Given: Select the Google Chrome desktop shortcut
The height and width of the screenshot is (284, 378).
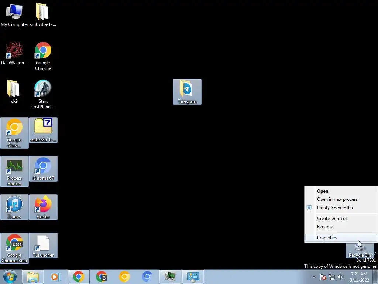Looking at the screenshot, I should (x=43, y=56).
